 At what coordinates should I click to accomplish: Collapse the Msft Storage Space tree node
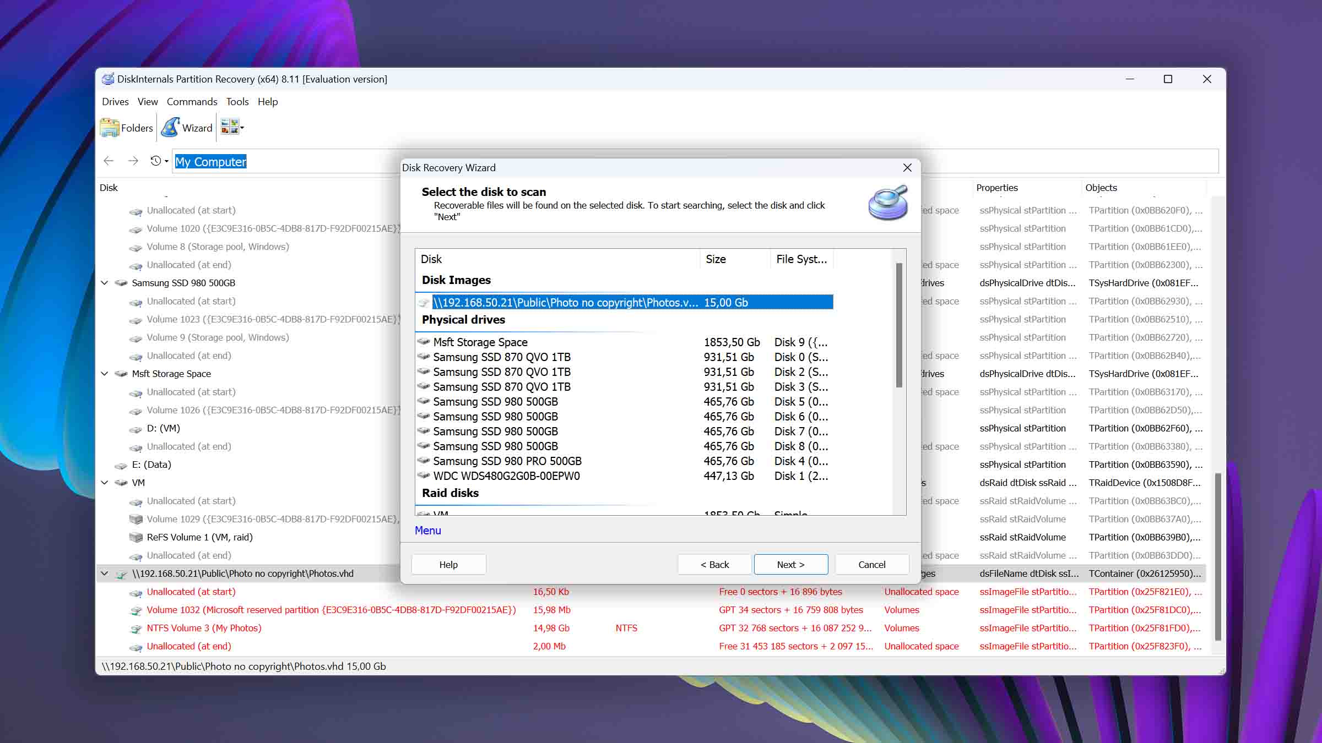[105, 374]
